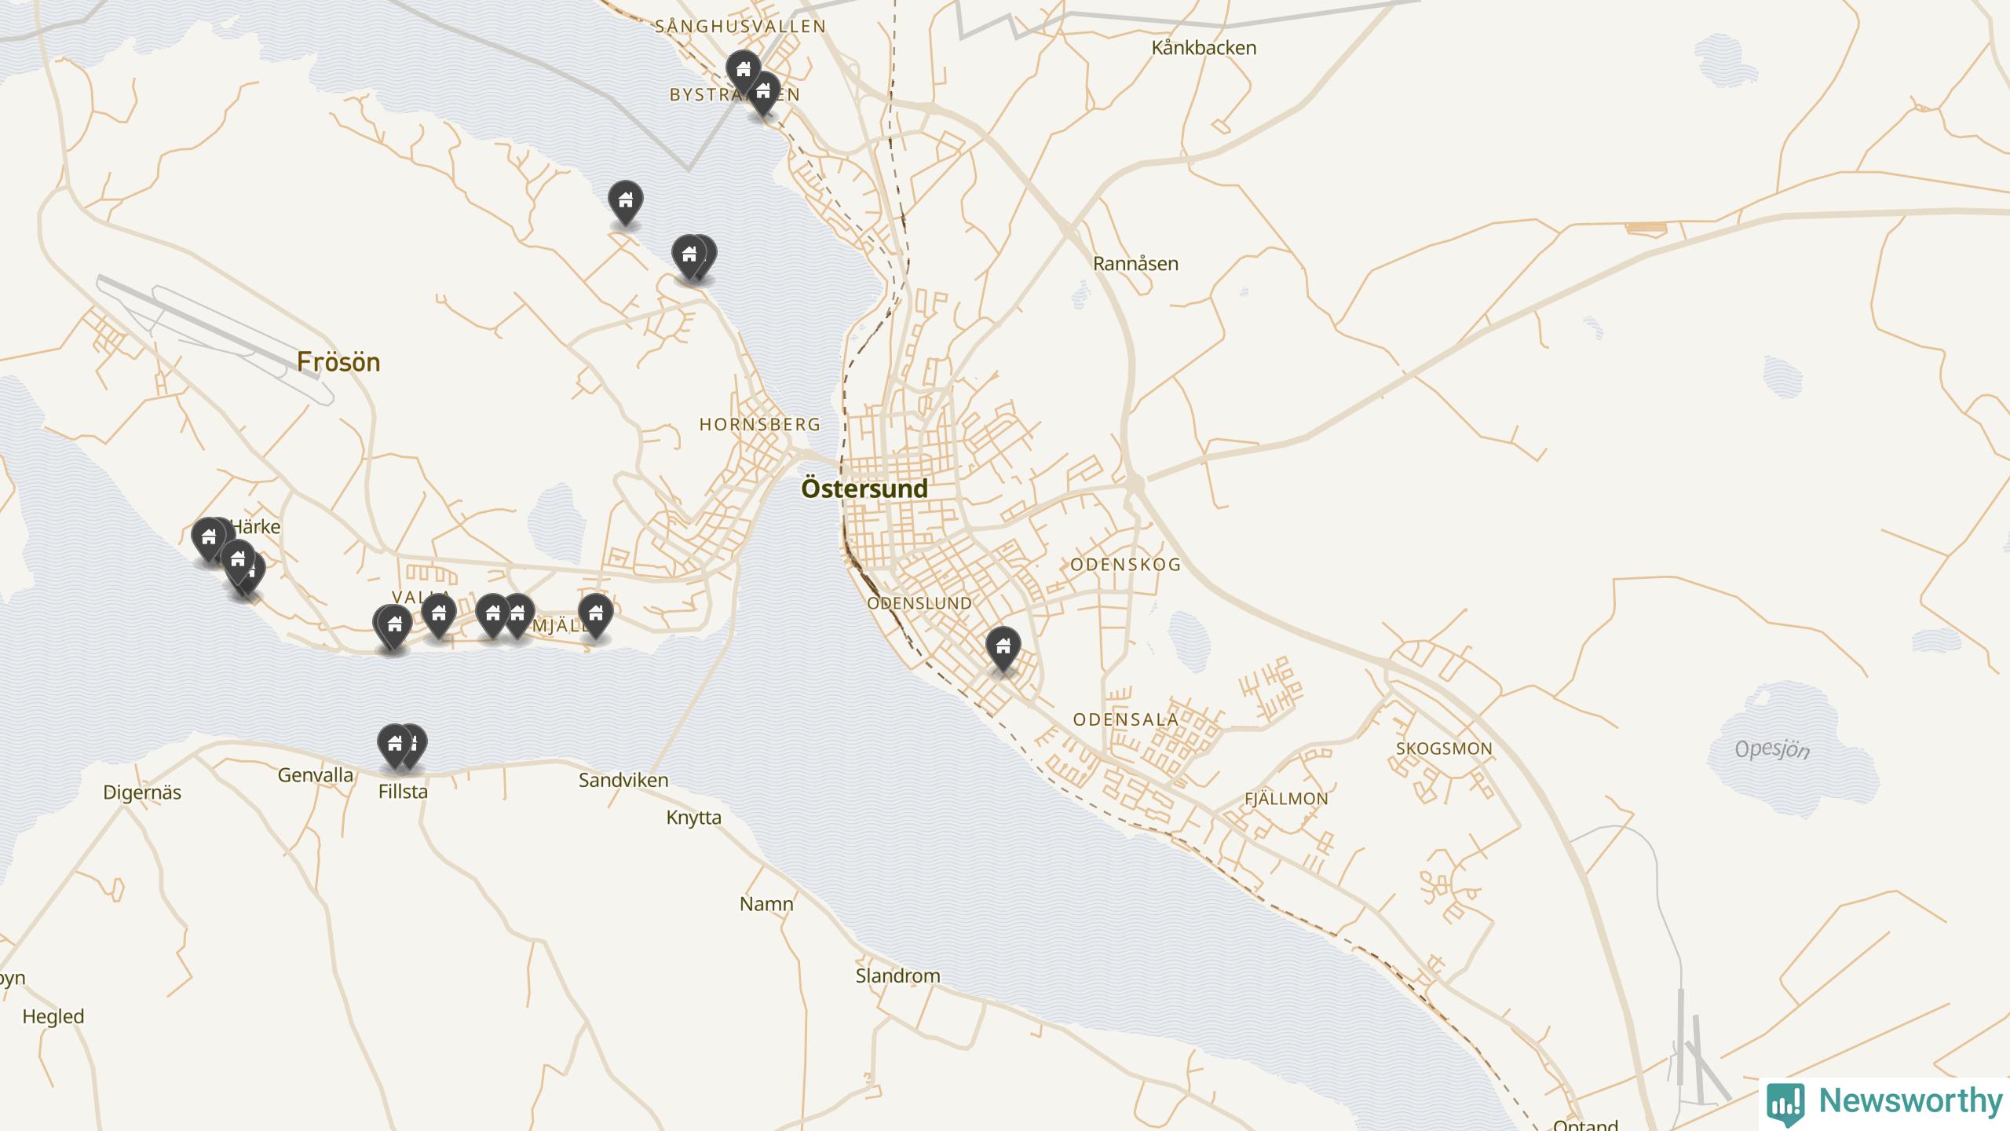Click the Östersund city label
Screen dimensions: 2010x1131
click(864, 489)
